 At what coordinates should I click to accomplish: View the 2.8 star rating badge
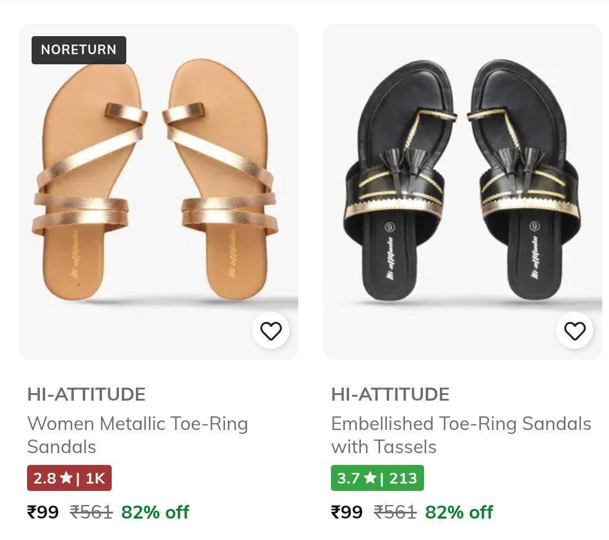tap(69, 478)
